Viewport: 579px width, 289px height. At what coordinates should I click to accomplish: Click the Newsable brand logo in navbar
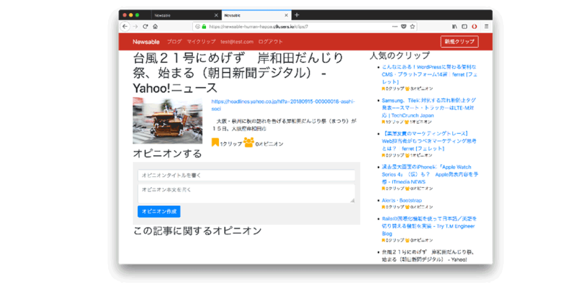[x=146, y=42]
